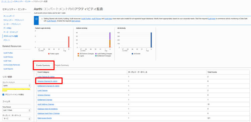
Task: Open Audit Policies under Related Resources
Action: [8, 57]
